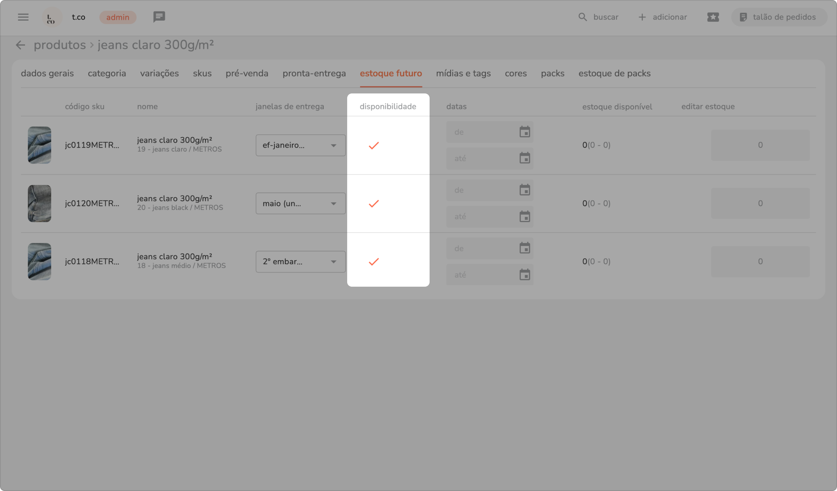Open calendar for jc0118 'de' date
837x491 pixels.
(525, 248)
